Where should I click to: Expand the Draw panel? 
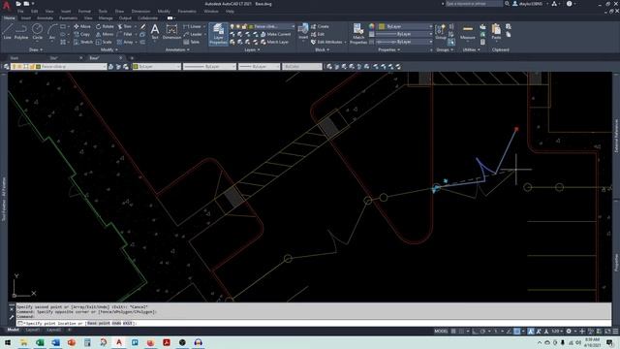[x=36, y=49]
